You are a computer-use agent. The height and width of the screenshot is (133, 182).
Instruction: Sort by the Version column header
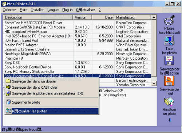pos(83,17)
